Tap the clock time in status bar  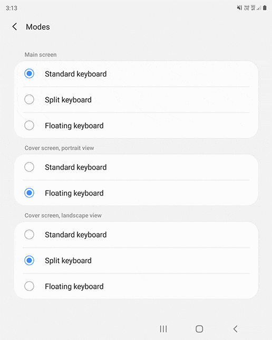pos(12,8)
